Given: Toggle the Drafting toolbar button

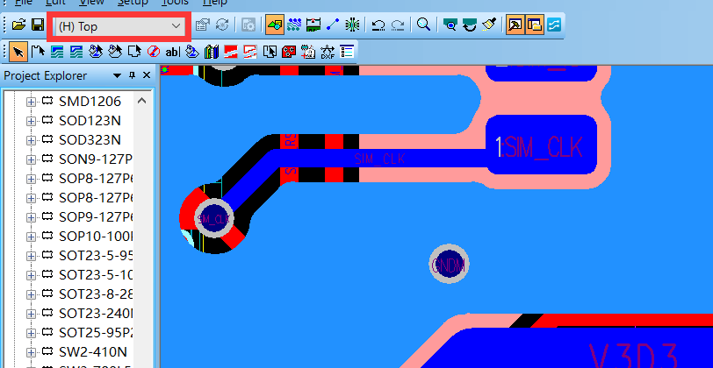Looking at the screenshot, I should point(275,25).
